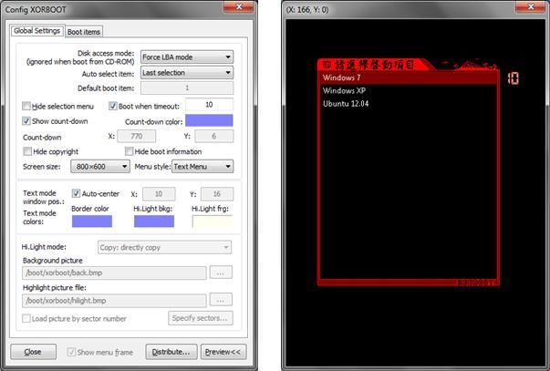
Task: Open the Screen size 800×600 dropdown
Action: [x=100, y=166]
